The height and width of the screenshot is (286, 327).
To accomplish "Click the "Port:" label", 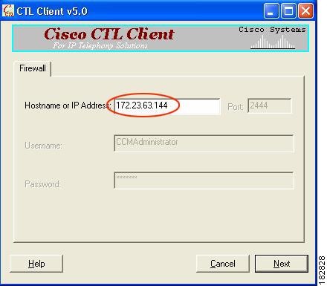I will pos(235,107).
